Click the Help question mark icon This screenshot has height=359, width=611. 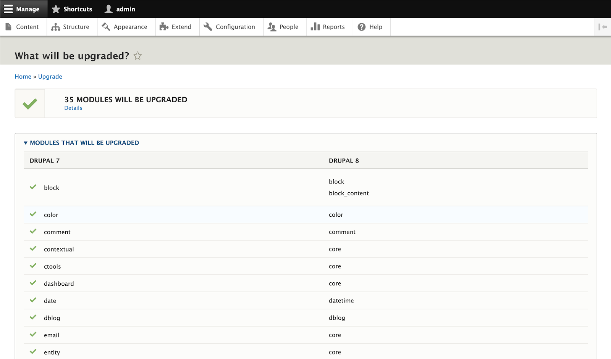click(362, 27)
